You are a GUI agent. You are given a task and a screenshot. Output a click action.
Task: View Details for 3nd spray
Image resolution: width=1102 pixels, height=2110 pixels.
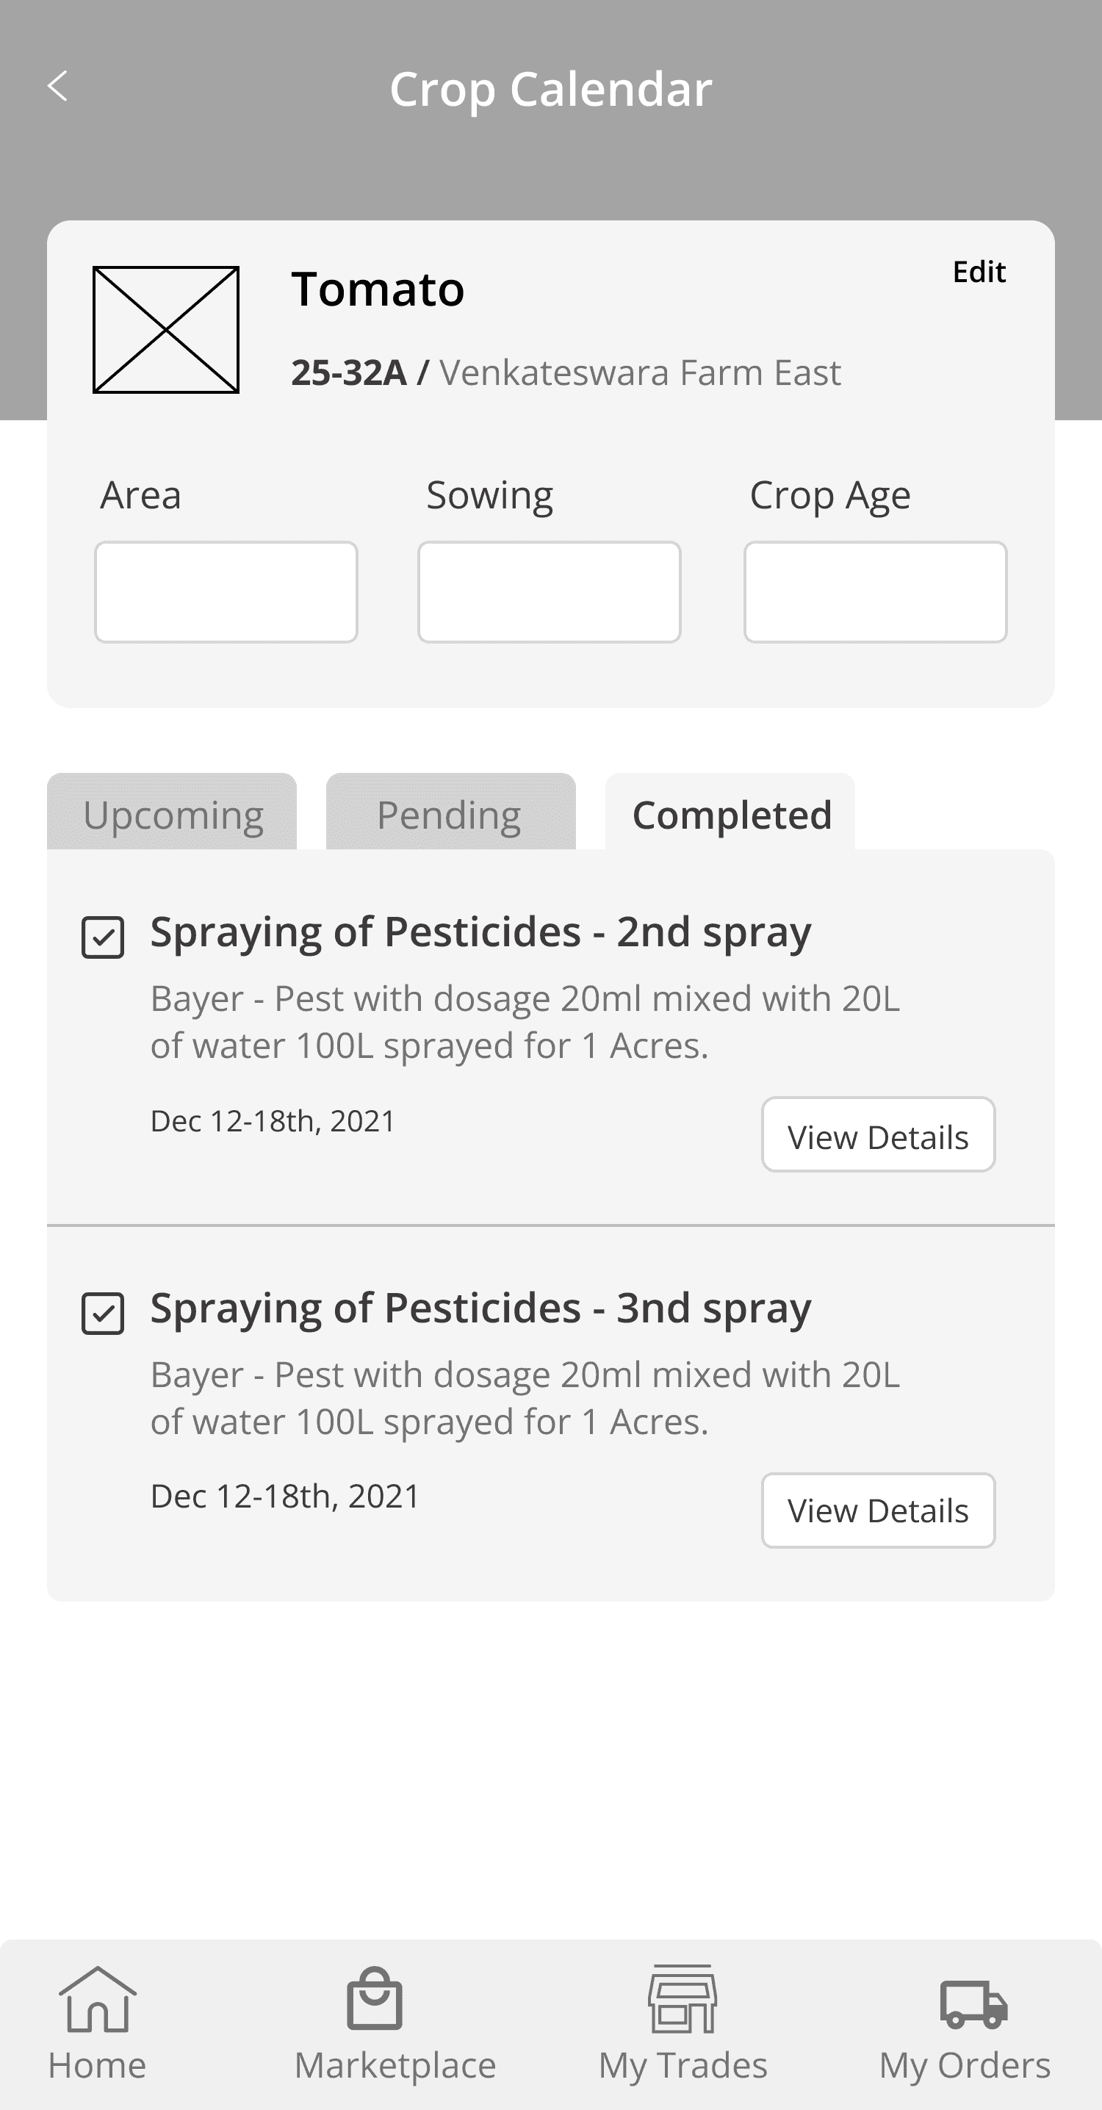click(879, 1511)
